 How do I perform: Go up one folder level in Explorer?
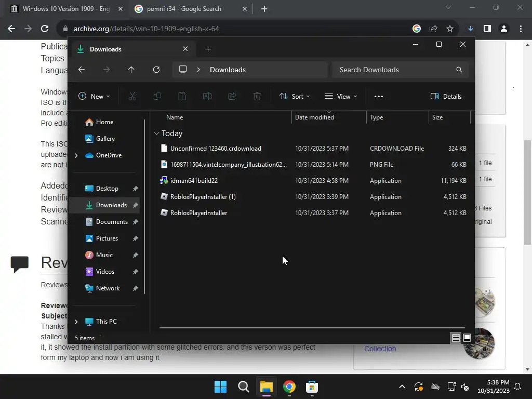tap(131, 70)
